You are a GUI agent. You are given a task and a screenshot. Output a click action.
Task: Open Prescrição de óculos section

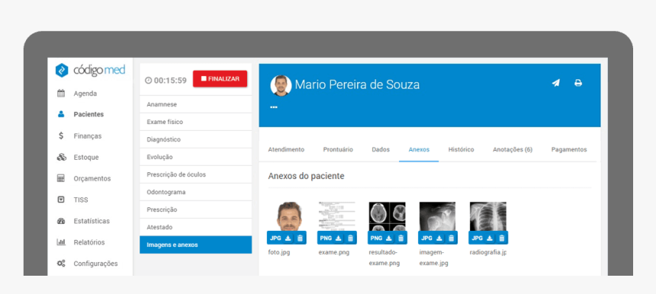click(x=196, y=174)
